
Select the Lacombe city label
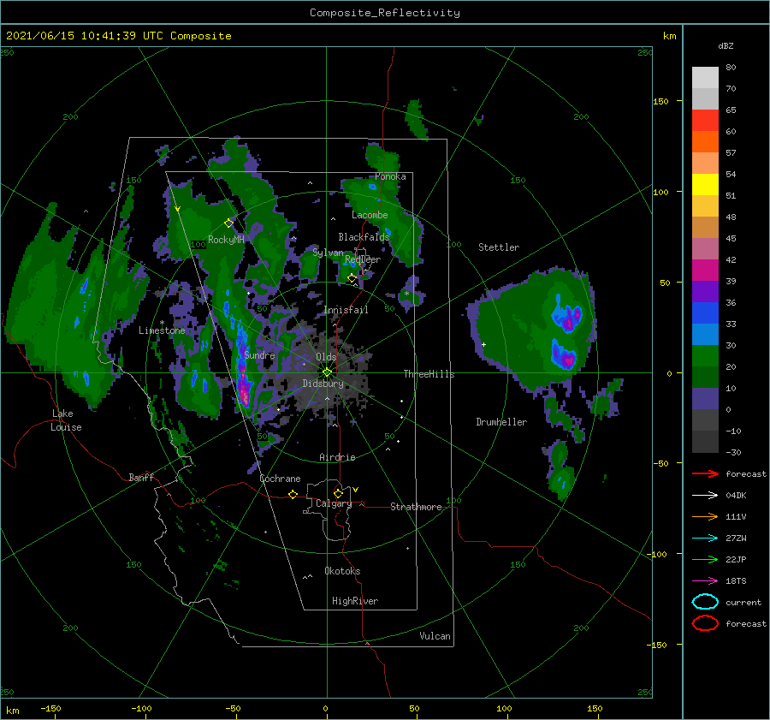point(370,215)
